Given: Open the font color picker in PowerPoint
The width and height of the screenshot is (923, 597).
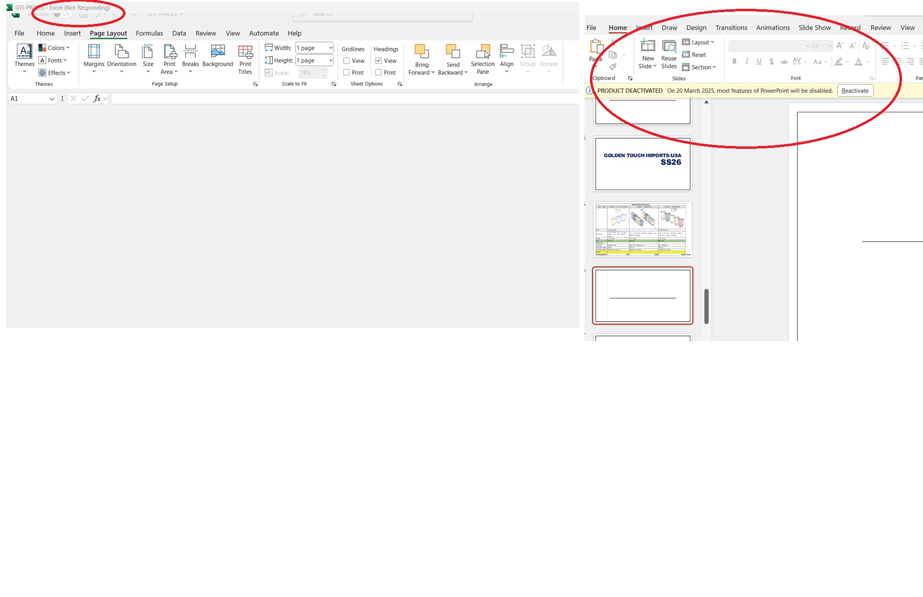Looking at the screenshot, I should [868, 62].
